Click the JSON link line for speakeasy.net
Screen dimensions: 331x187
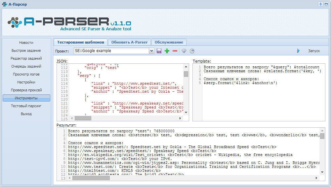click(x=137, y=104)
